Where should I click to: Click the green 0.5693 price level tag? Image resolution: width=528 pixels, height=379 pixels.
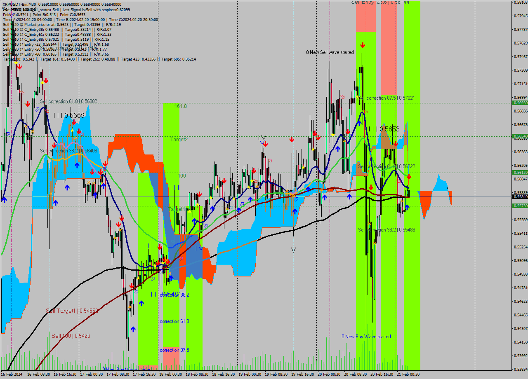click(520, 103)
